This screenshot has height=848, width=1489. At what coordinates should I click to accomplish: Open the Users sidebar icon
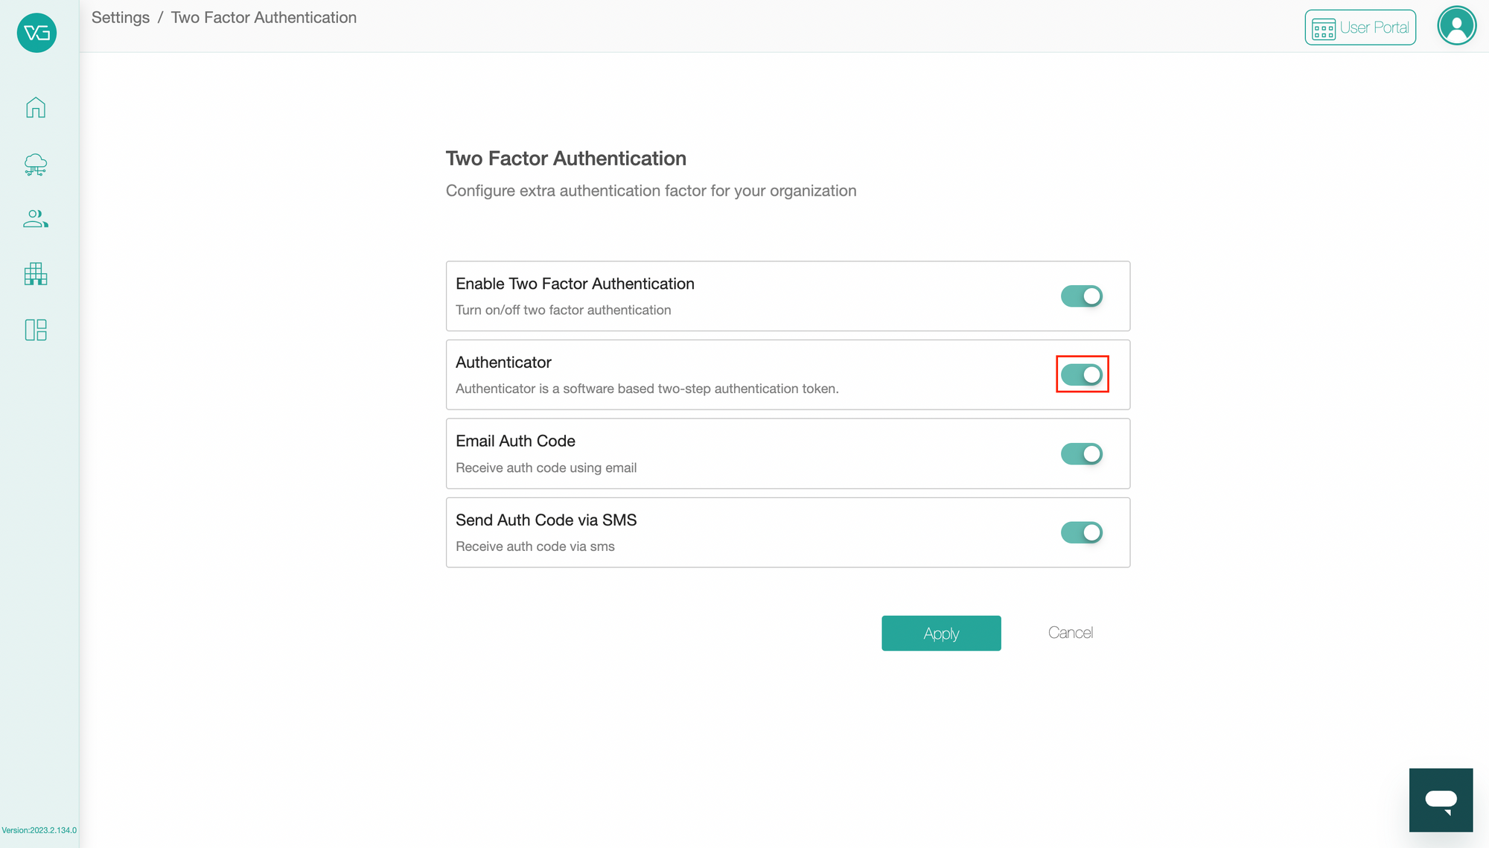[36, 219]
